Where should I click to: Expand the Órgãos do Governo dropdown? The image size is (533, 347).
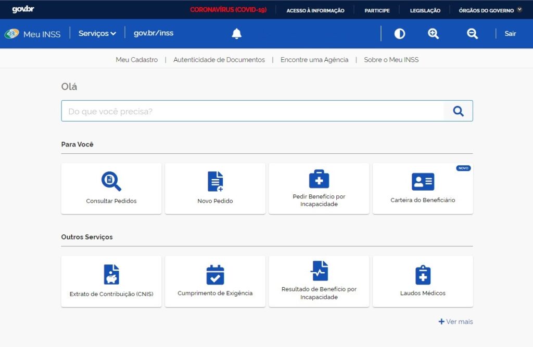pyautogui.click(x=488, y=10)
